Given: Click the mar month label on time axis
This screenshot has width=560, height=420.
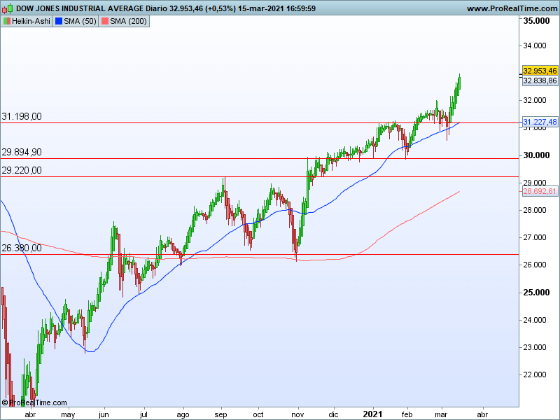Looking at the screenshot, I should (x=441, y=414).
